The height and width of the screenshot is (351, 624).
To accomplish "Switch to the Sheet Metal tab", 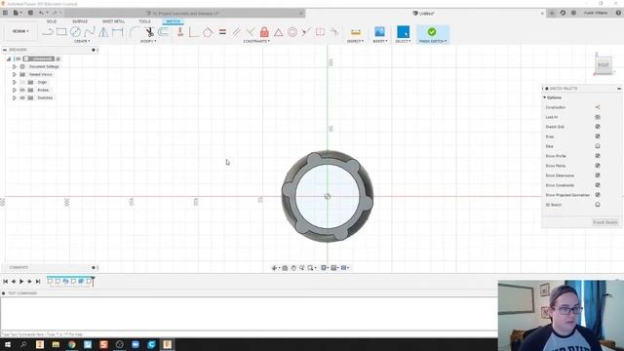I will click(113, 21).
